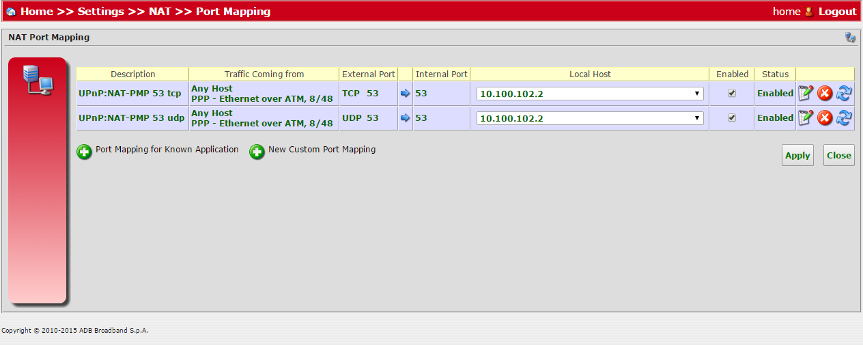Screen dimensions: 863x345
Task: Refresh the UPnP:NAT-PMP 53 tcp row
Action: (844, 94)
